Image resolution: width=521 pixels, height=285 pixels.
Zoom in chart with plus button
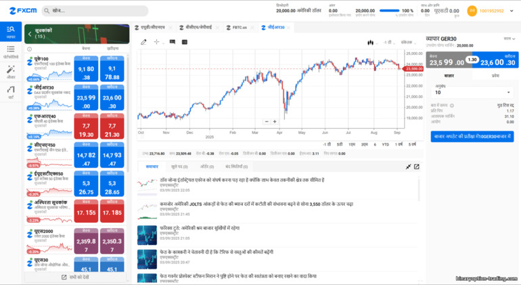[x=275, y=122]
